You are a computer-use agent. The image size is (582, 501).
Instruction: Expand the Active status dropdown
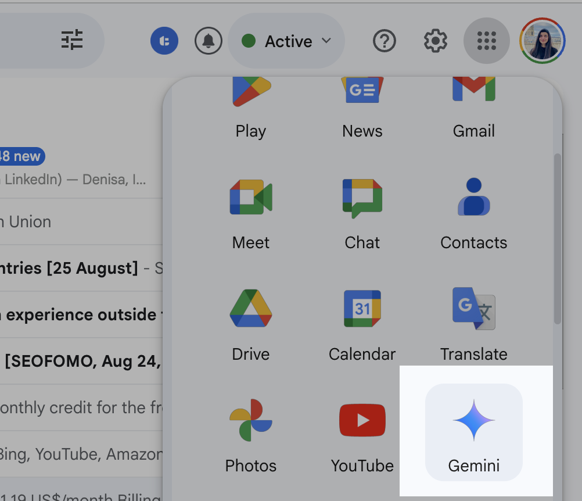[x=286, y=41]
